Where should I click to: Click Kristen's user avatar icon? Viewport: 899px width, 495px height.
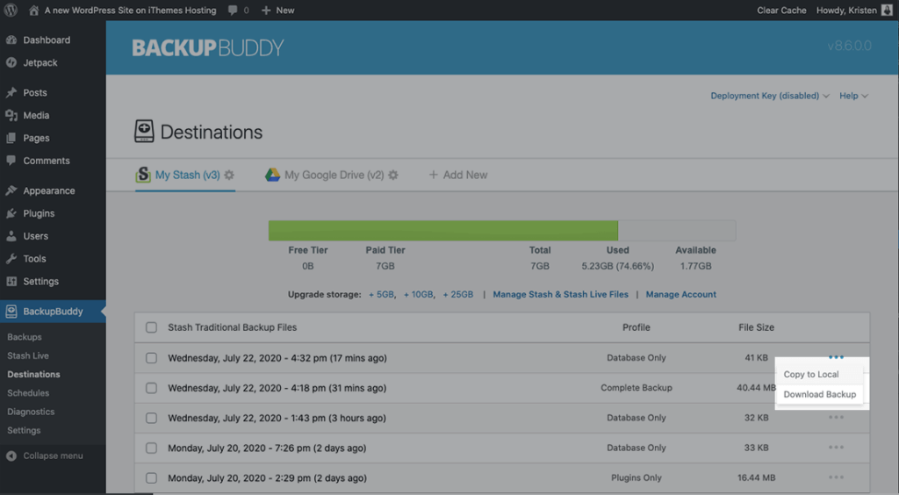887,11
